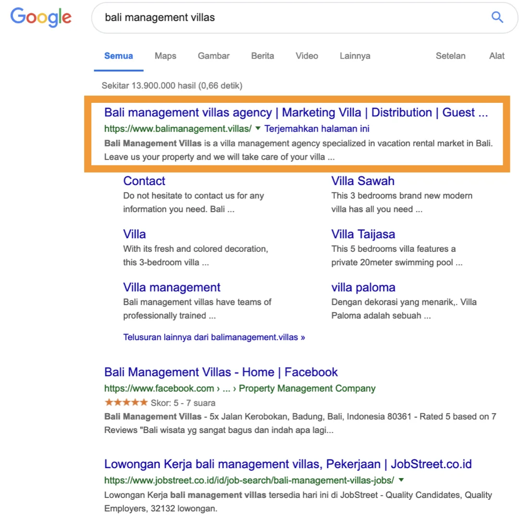Click the search box containing 'bali management villas'
519x519 pixels.
click(305, 18)
